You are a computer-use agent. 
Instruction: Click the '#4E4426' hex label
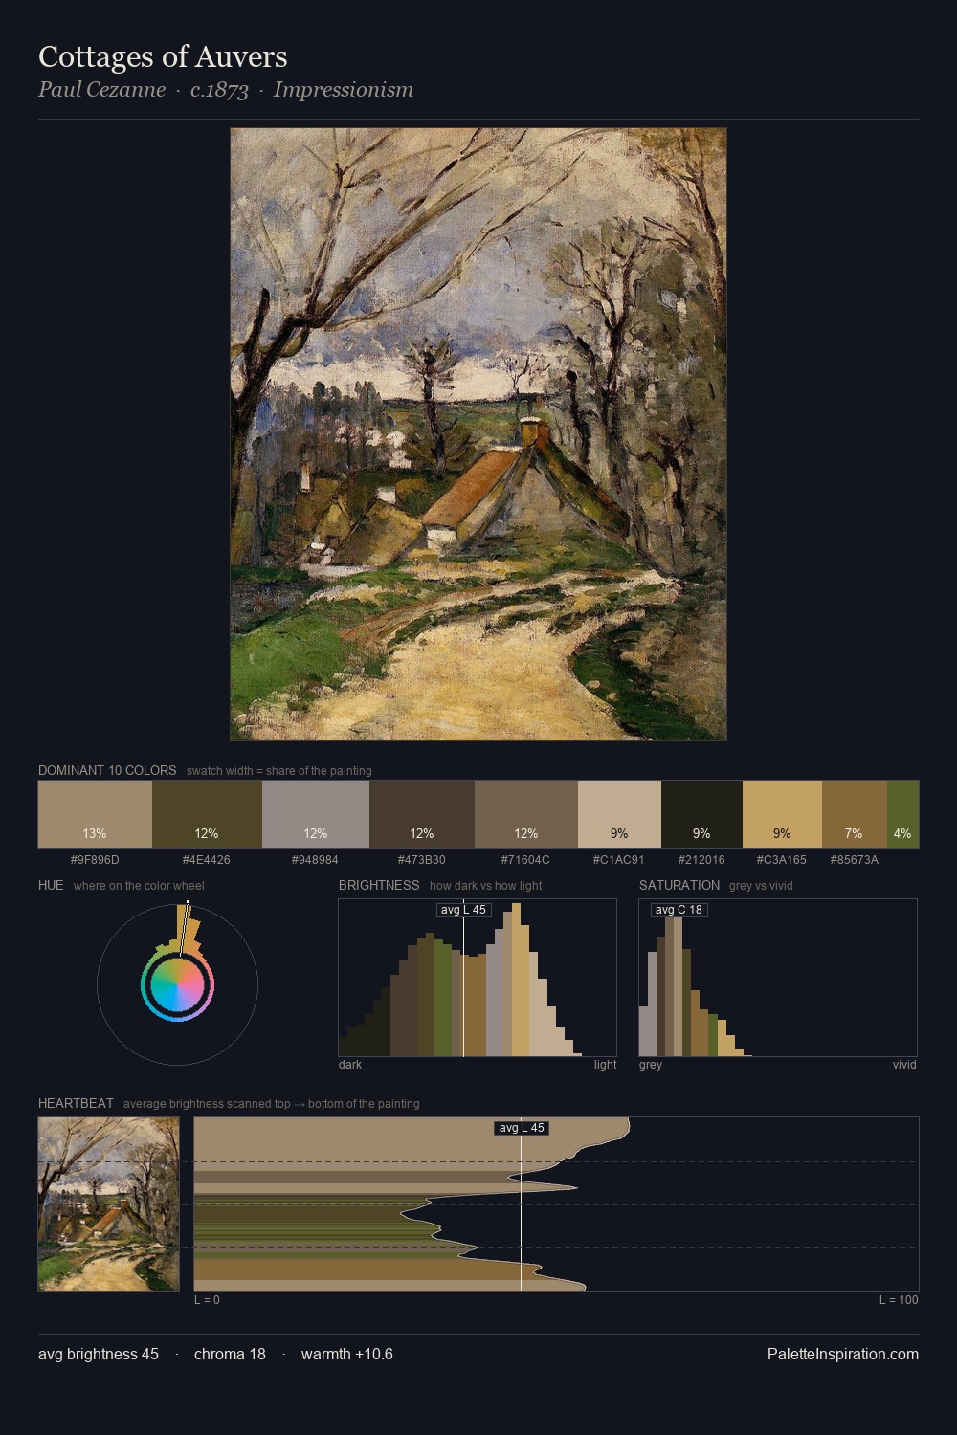click(x=207, y=860)
